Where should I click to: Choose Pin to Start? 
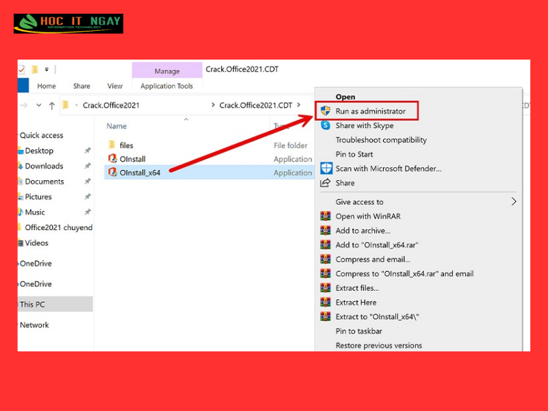[354, 154]
